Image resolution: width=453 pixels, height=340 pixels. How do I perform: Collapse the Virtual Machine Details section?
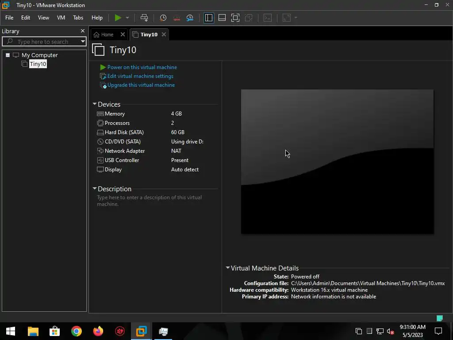(228, 268)
